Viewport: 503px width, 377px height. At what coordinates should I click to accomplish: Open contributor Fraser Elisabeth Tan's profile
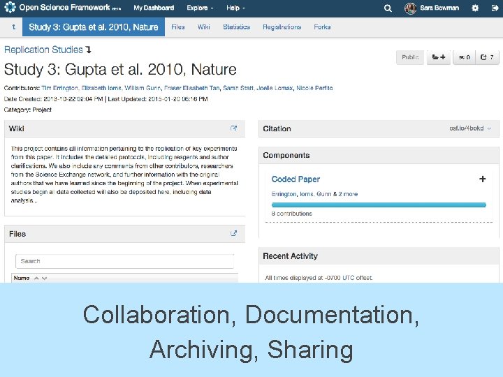point(192,88)
